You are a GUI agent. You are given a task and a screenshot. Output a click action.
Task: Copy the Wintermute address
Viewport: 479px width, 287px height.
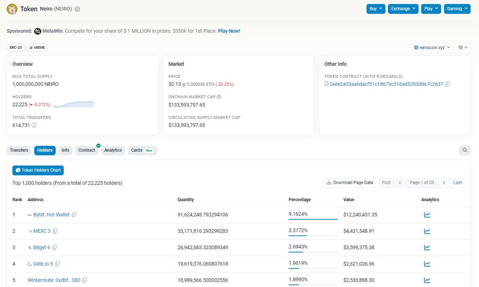point(85,280)
